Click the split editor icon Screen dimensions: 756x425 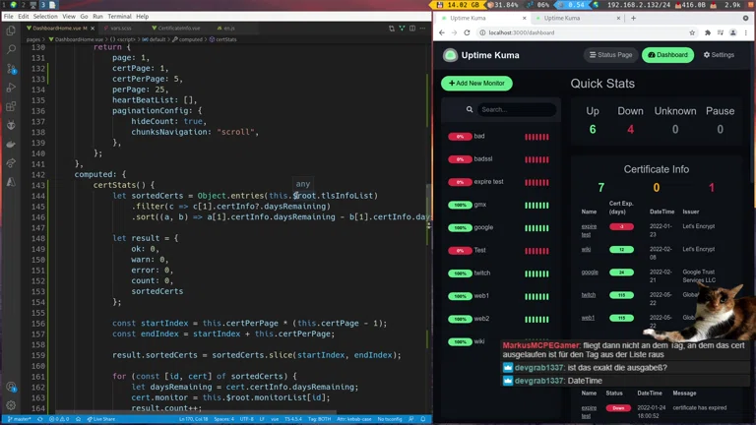point(412,29)
